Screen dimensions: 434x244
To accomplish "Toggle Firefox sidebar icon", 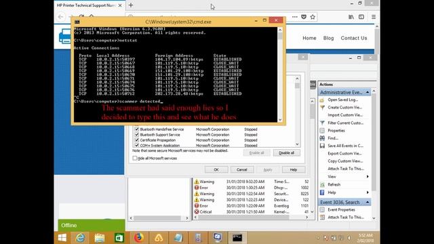I will tap(361, 17).
